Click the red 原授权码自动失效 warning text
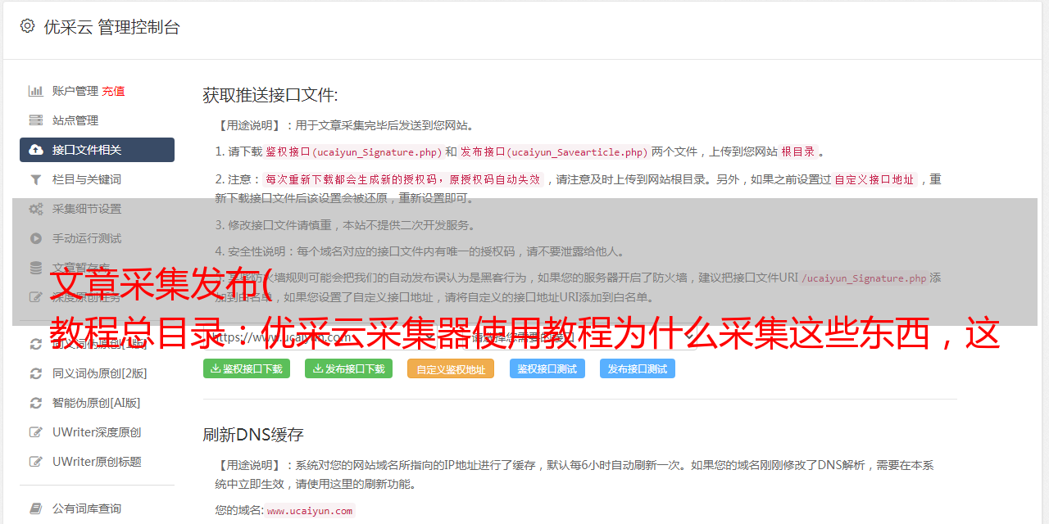The width and height of the screenshot is (1049, 524). point(495,179)
